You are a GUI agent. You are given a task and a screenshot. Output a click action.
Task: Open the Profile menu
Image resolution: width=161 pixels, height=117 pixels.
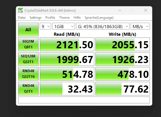50,18
